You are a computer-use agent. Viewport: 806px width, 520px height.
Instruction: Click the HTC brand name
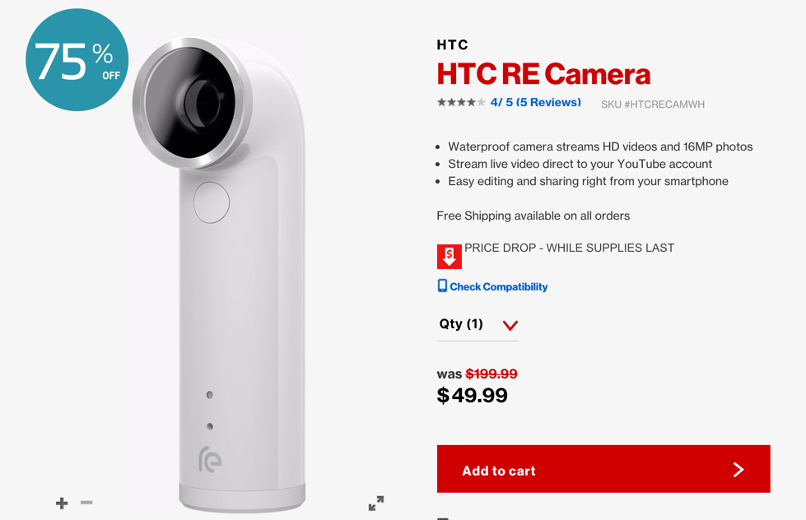pyautogui.click(x=452, y=45)
